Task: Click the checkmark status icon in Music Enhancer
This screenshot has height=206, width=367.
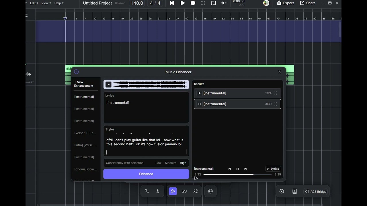Action: [76, 72]
